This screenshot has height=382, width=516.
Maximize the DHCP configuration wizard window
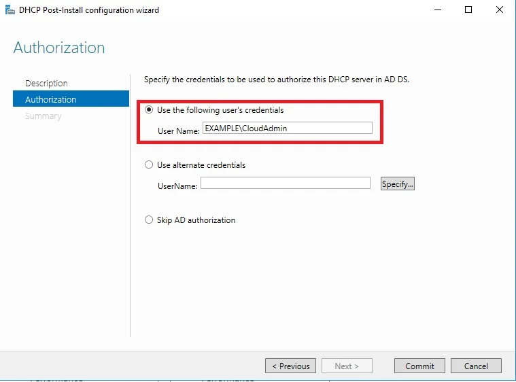[468, 10]
